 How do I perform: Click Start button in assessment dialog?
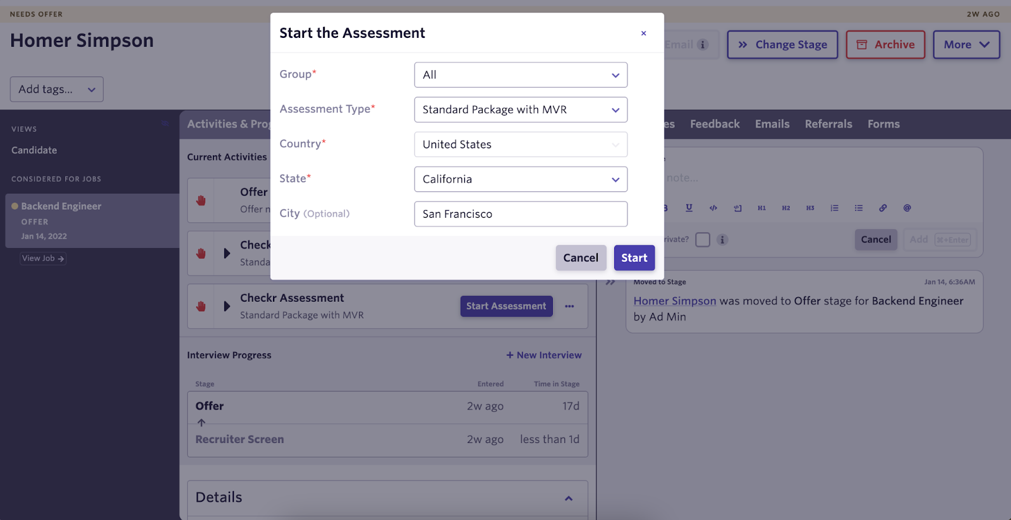tap(634, 258)
